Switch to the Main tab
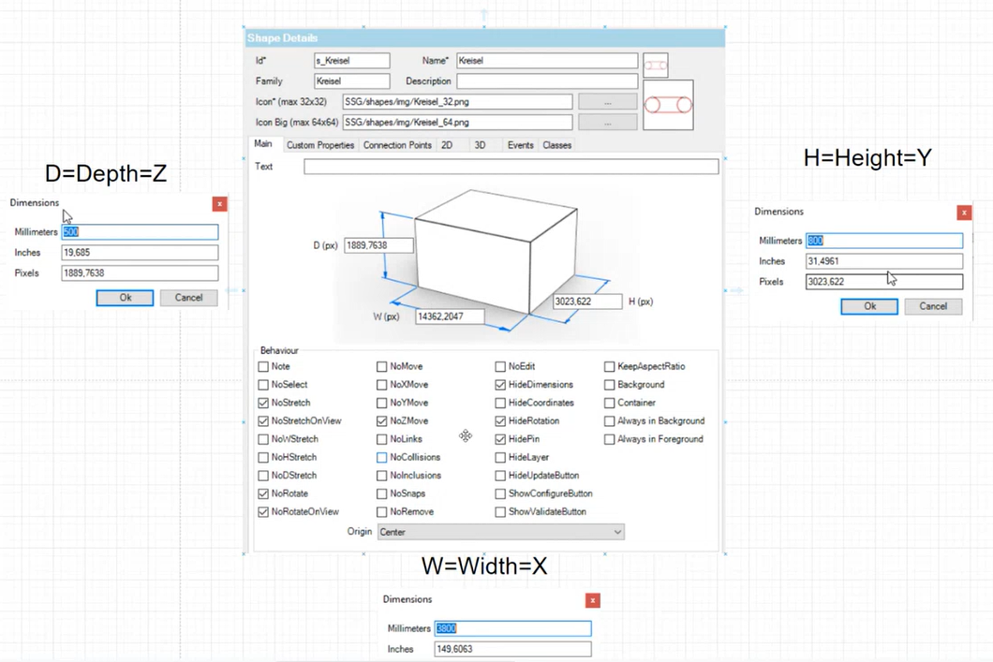The image size is (993, 662). 263,144
